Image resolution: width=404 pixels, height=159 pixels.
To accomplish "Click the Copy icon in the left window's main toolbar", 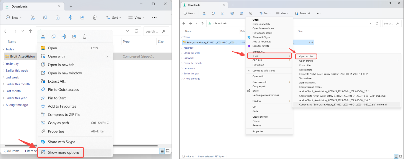I will point(45,18).
